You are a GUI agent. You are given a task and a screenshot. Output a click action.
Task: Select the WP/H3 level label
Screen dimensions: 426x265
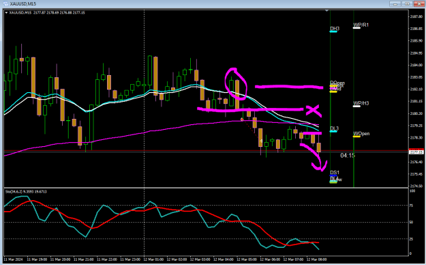point(361,103)
